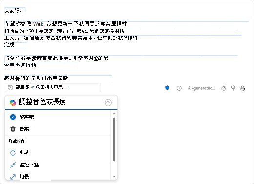
Task: Choose 加長 to make it longer
Action: click(x=58, y=177)
